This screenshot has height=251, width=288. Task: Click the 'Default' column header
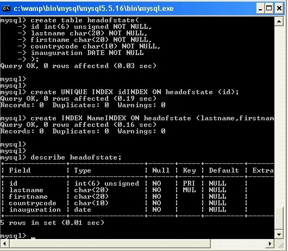[x=224, y=170]
